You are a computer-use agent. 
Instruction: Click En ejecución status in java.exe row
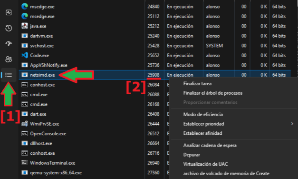point(180,26)
